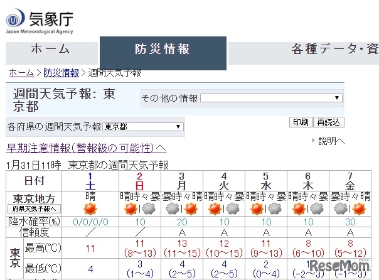Screen dimensions: 379x280
Task: Click the sun icon under Sunday 2
Action: coord(131,209)
